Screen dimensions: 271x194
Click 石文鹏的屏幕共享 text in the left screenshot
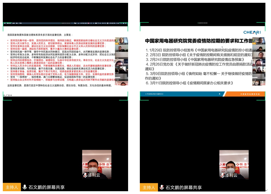(46, 187)
